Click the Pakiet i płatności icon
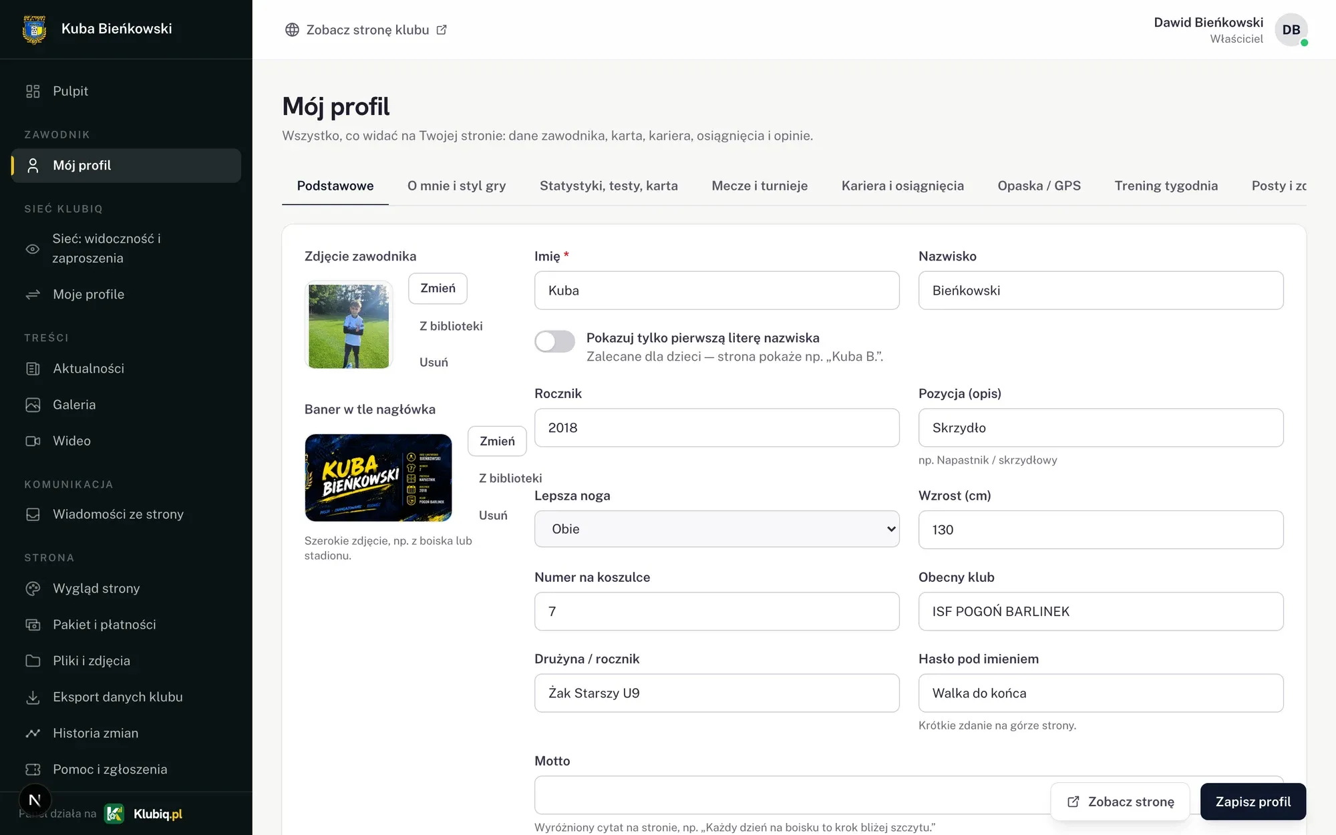The image size is (1336, 835). click(33, 625)
